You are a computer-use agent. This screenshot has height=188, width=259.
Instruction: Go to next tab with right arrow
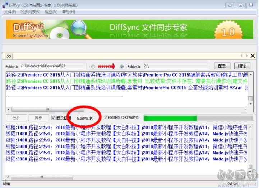click(x=247, y=56)
